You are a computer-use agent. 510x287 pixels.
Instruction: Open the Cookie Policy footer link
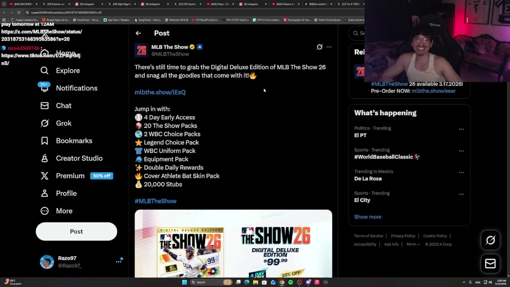(x=435, y=236)
